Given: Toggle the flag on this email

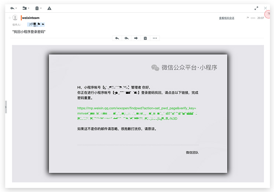Looking at the screenshot, I should 248,18.
